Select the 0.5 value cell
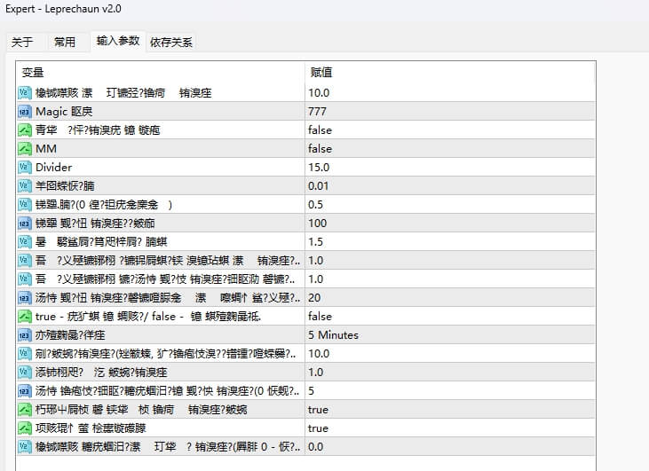The width and height of the screenshot is (649, 471). tap(450, 205)
